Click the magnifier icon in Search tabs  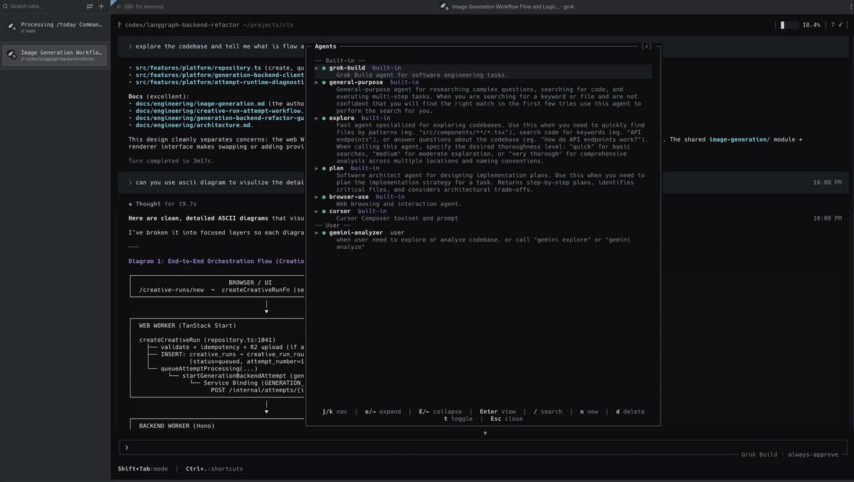click(x=6, y=6)
